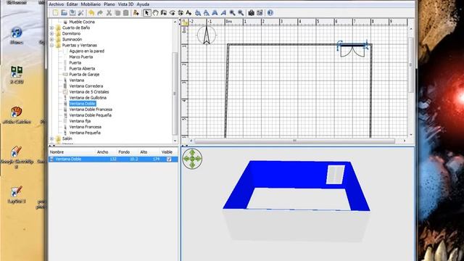Viewport: 464px width, 261px height.
Task: Click the Add furniture to home icon
Action: (136, 13)
